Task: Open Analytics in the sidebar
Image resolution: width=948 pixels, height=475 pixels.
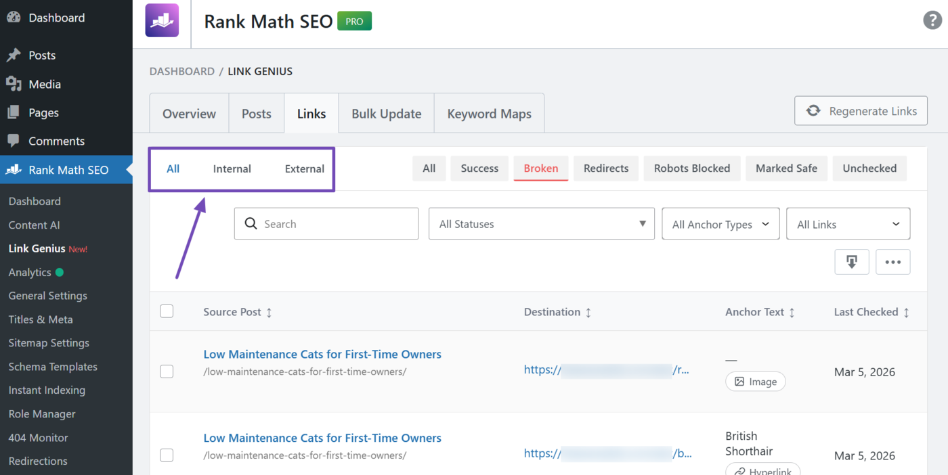Action: tap(30, 272)
